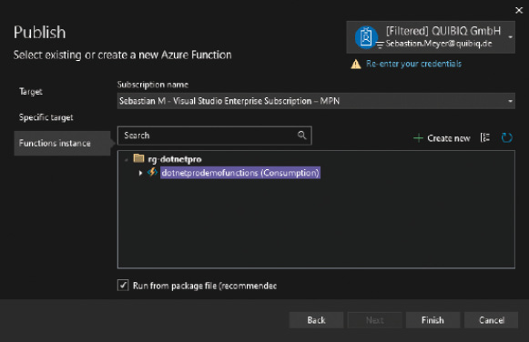529x342 pixels.
Task: Select the Functions instance step
Action: [63, 143]
